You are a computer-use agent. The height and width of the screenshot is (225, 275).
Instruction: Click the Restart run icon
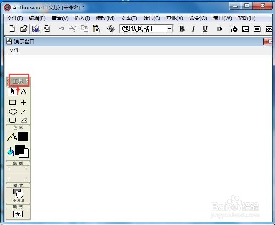coord(220,29)
